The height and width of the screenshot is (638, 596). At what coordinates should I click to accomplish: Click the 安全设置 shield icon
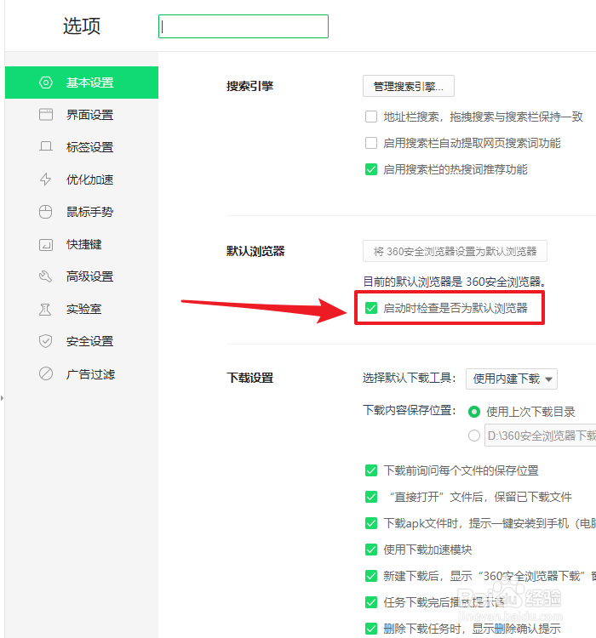click(x=46, y=341)
